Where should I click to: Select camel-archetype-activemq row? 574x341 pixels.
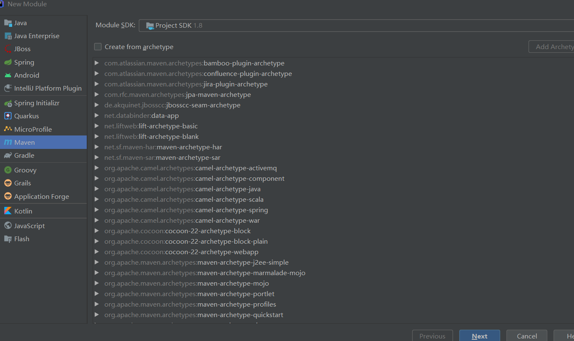tap(334, 168)
